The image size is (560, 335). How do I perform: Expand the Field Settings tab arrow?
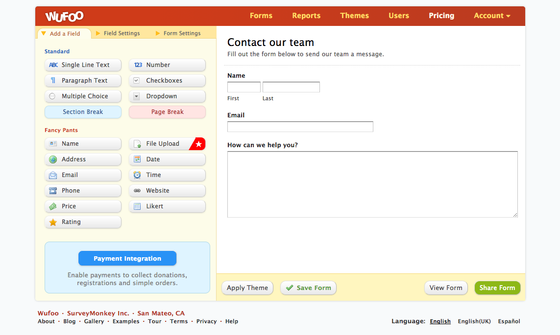(x=98, y=33)
